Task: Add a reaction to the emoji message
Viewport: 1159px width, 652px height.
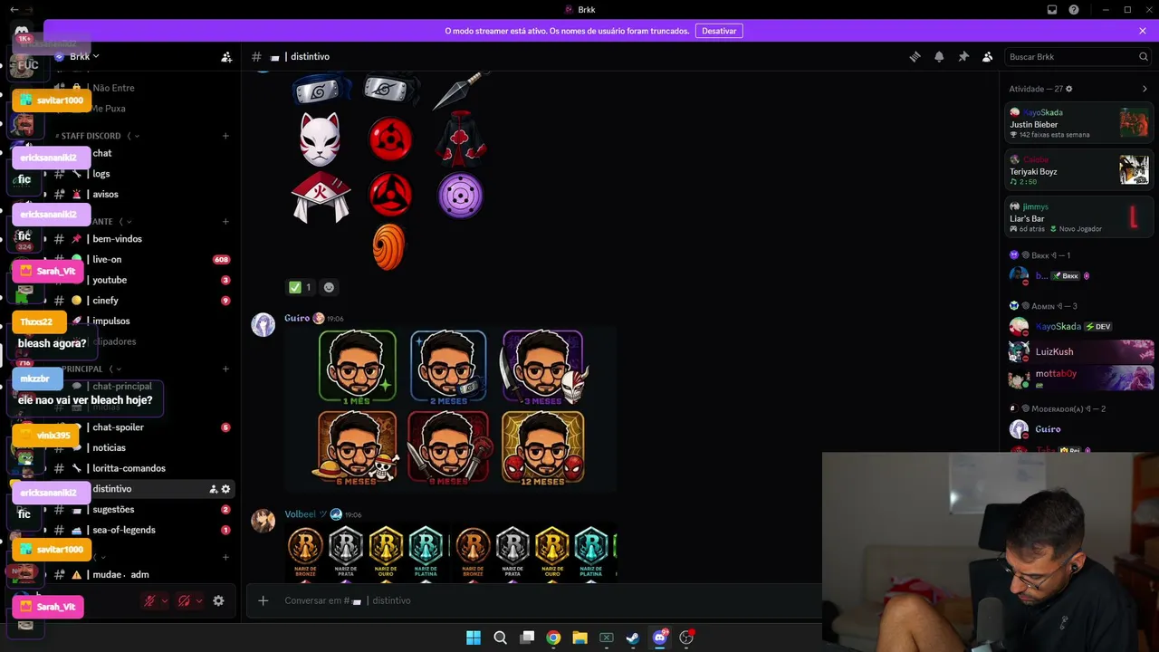Action: [329, 287]
